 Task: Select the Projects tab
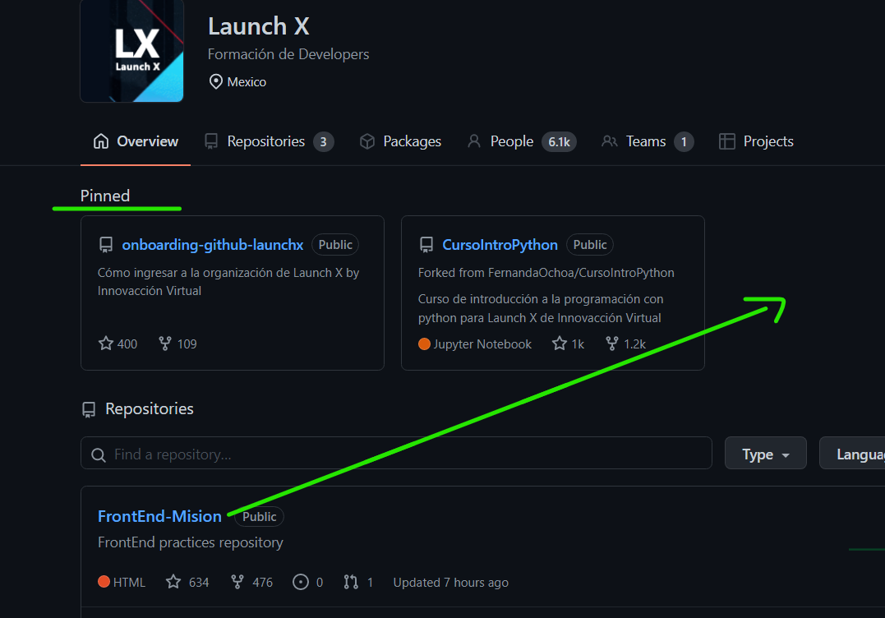[767, 141]
